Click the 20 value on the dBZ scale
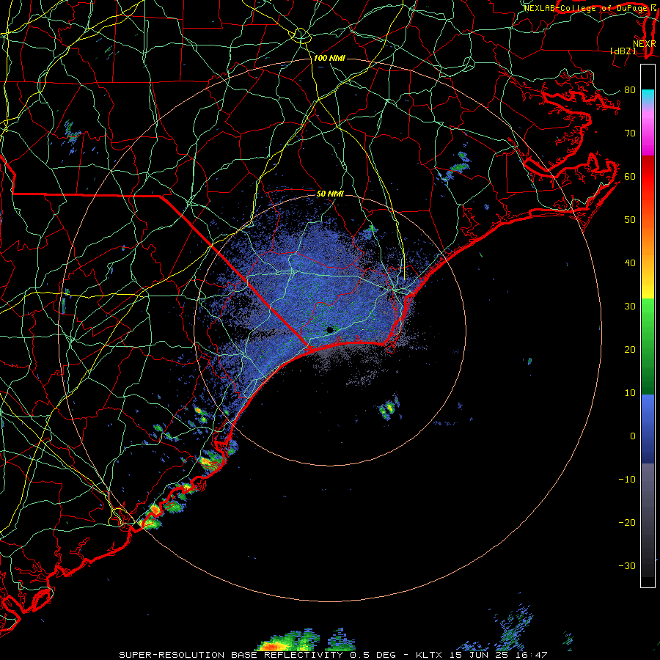Viewport: 660px width, 660px height. click(630, 350)
